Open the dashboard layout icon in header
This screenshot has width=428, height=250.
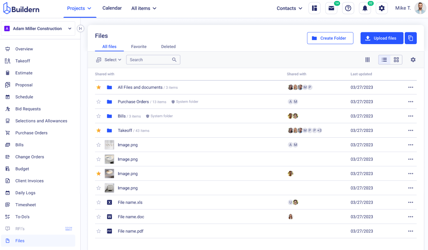(x=314, y=8)
